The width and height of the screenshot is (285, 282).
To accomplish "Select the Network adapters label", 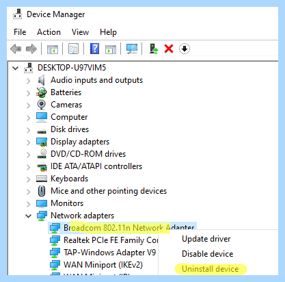I will 82,216.
